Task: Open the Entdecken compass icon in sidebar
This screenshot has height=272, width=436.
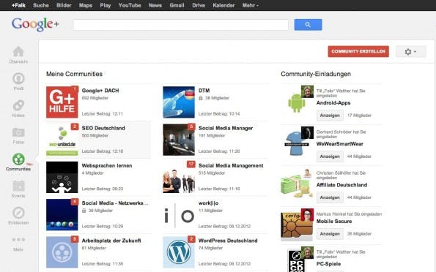Action: [x=18, y=213]
